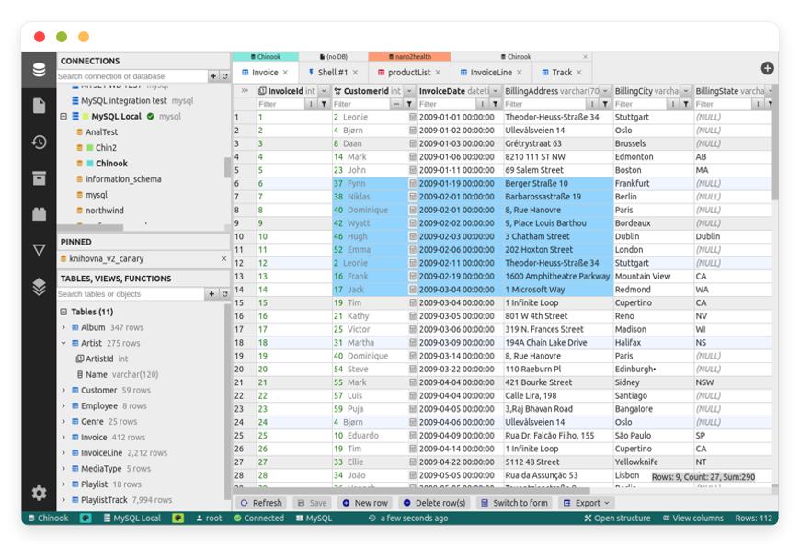800x547 pixels.
Task: Open the triangle cell data sidebar icon
Action: point(39,250)
